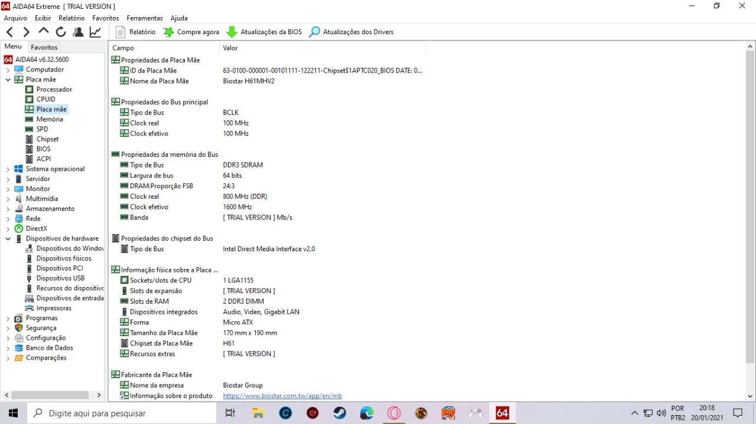The height and width of the screenshot is (424, 756).
Task: Open the Favoritos menu in the menu bar
Action: click(x=106, y=18)
